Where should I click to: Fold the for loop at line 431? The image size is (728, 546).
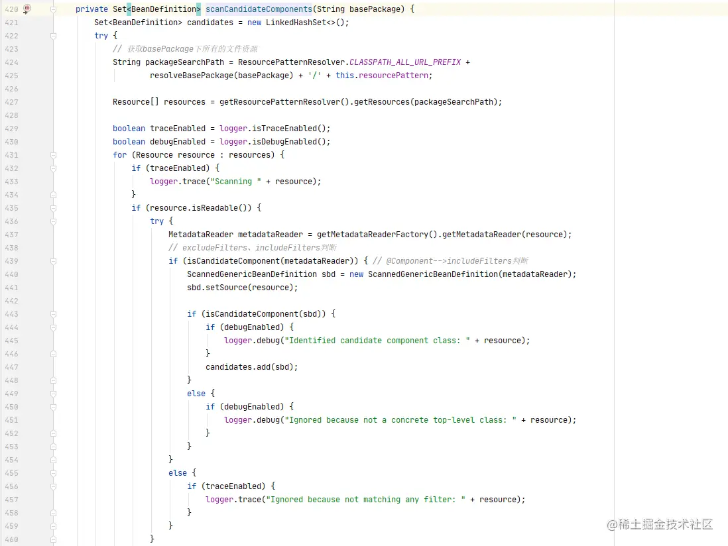[x=54, y=155]
